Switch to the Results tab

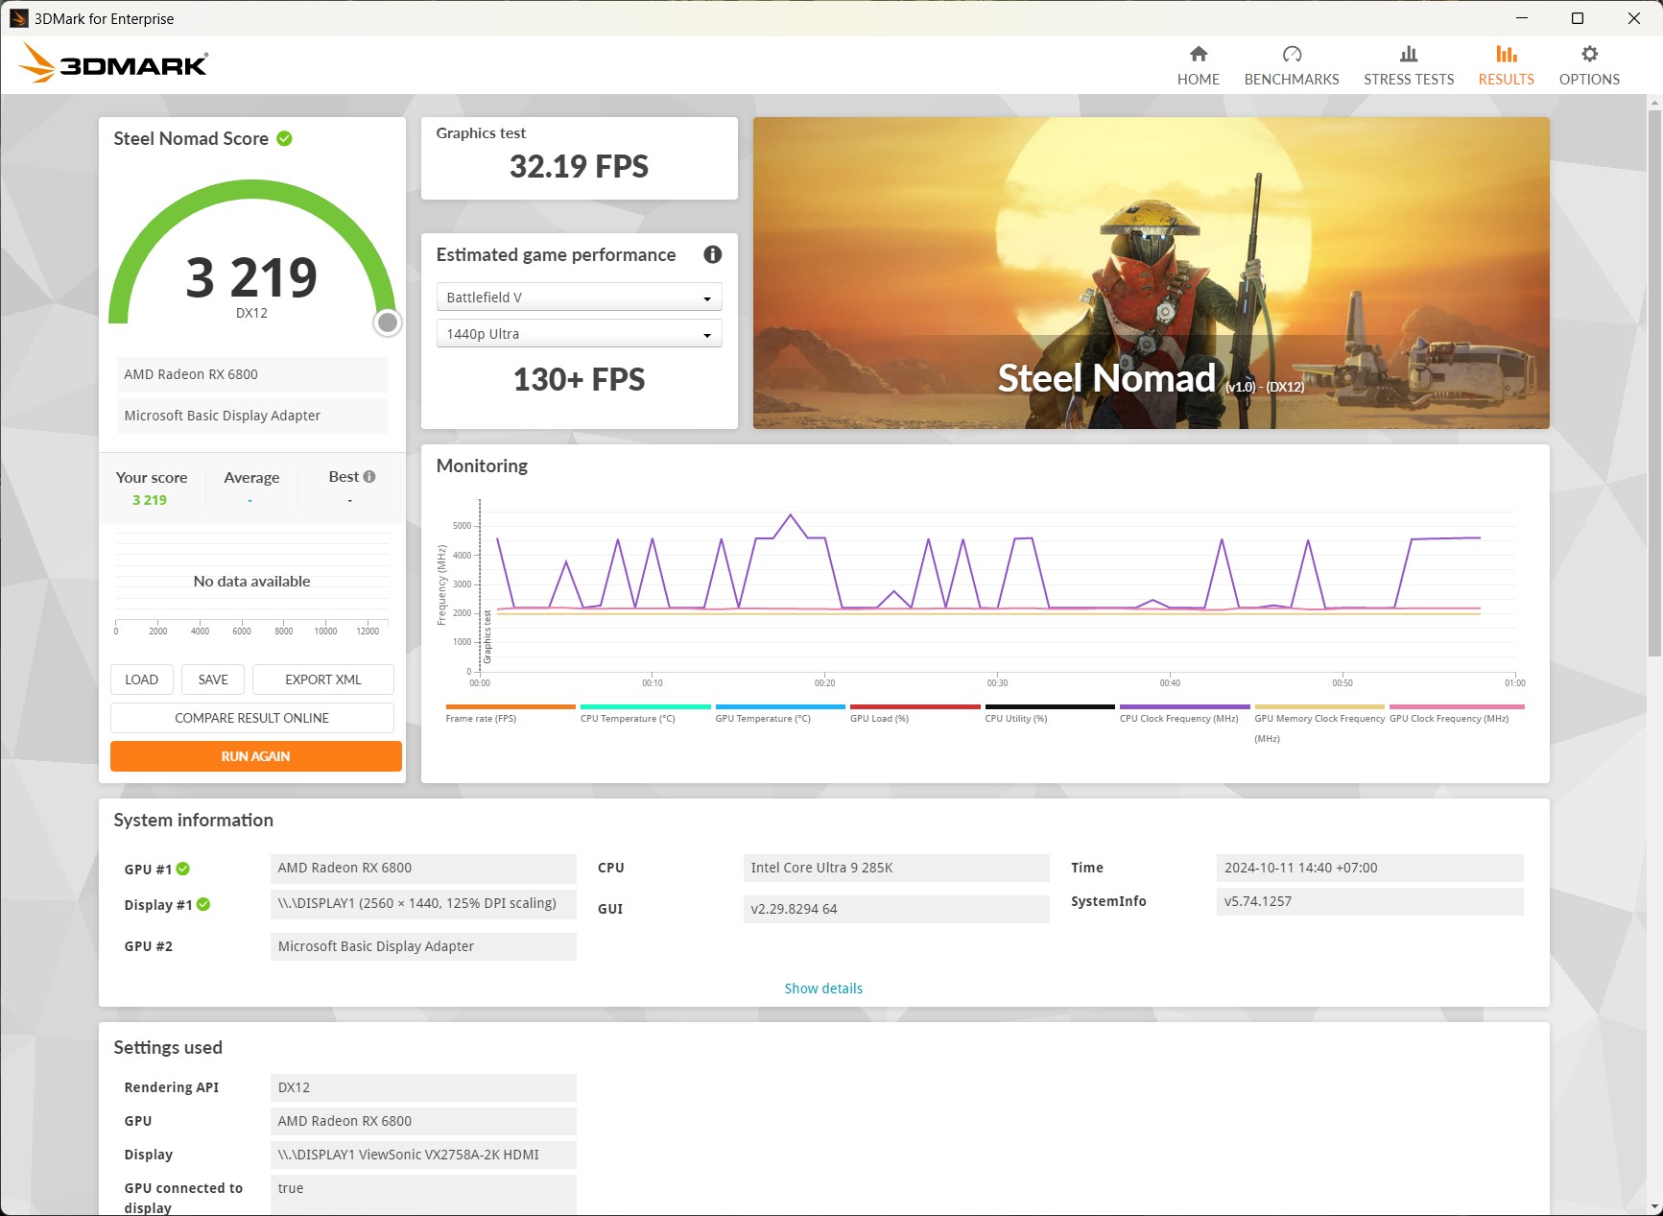[1505, 65]
